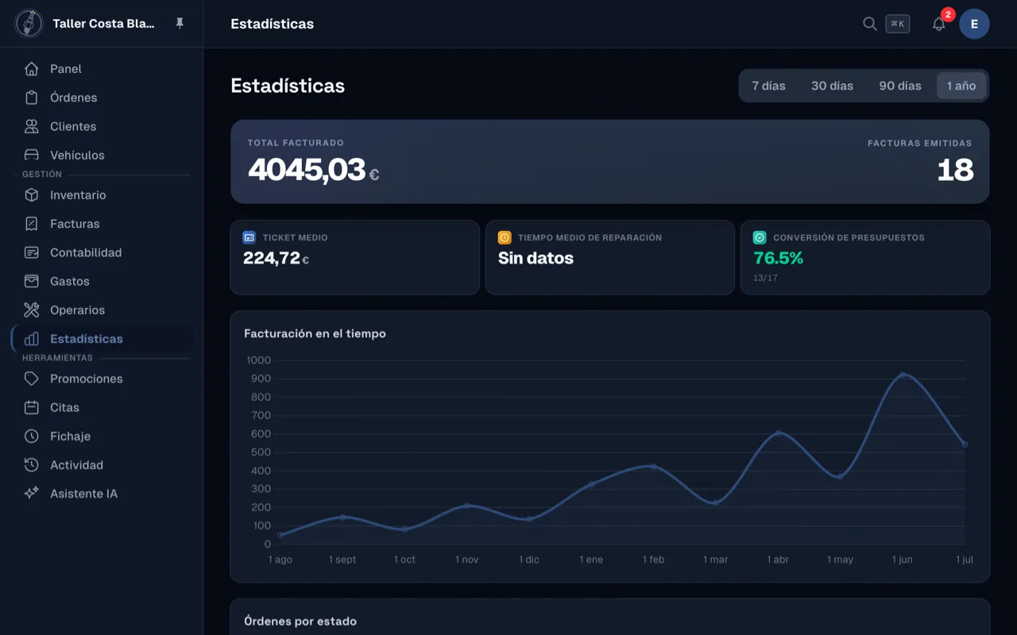Open the Fichaje clock icon
This screenshot has width=1017, height=635.
tap(31, 437)
